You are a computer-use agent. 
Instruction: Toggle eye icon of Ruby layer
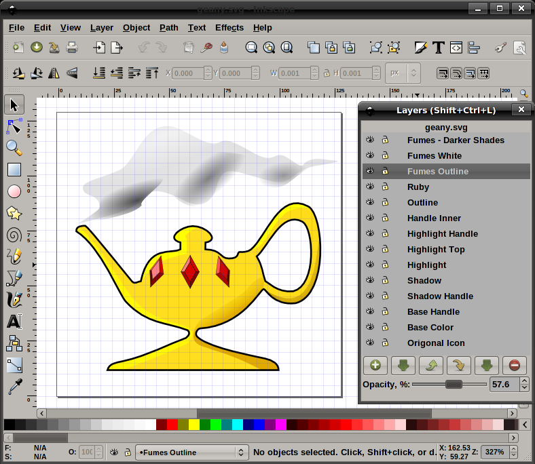[370, 187]
